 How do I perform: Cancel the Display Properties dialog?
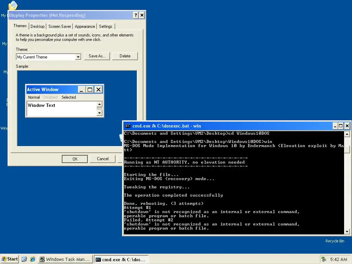(x=102, y=159)
